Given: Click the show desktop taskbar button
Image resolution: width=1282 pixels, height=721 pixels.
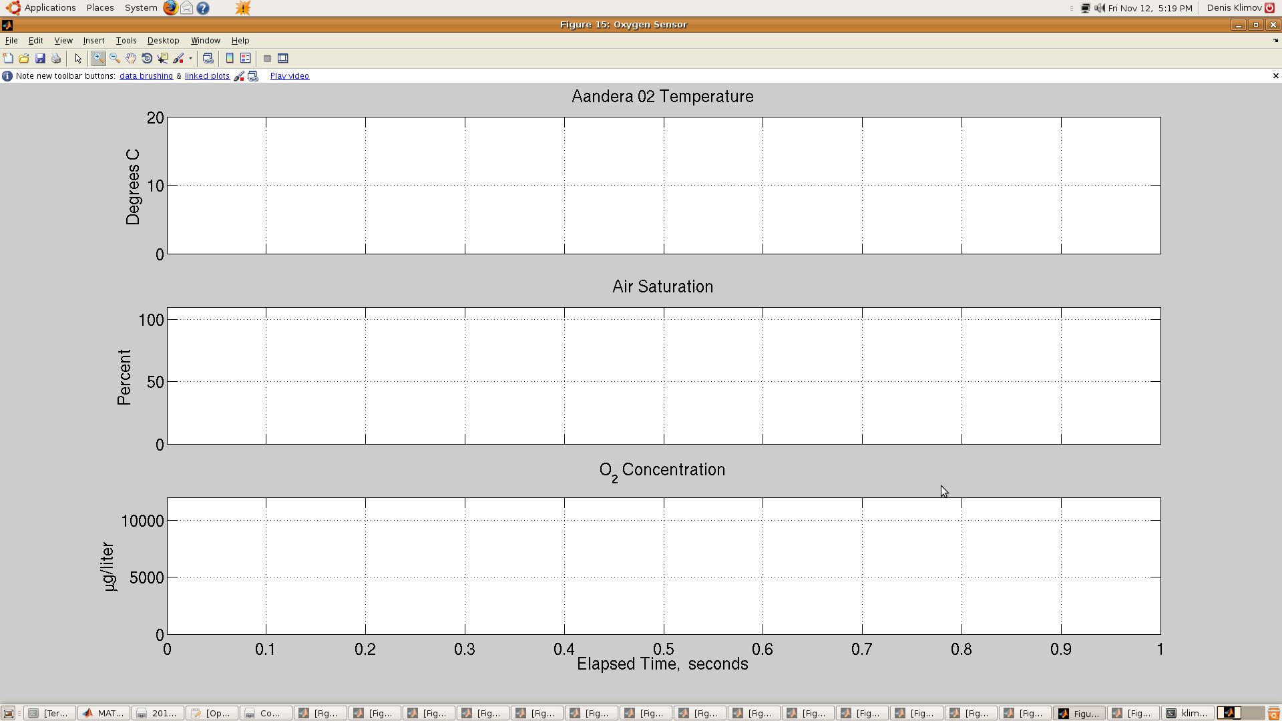Looking at the screenshot, I should click(9, 714).
